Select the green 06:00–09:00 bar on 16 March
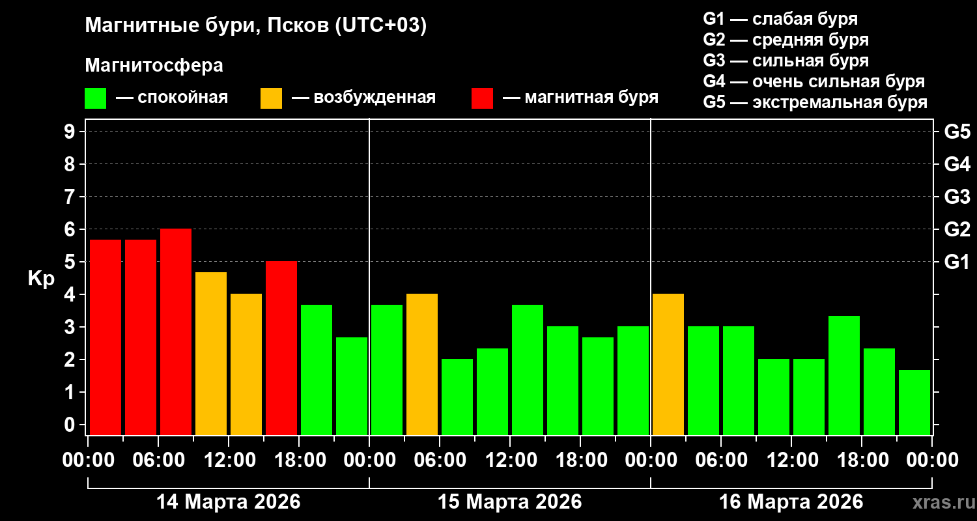Viewport: 977px width, 521px height. tap(739, 381)
